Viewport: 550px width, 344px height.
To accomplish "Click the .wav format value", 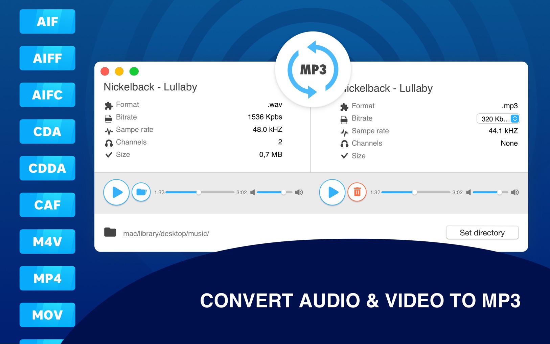I will tap(275, 105).
